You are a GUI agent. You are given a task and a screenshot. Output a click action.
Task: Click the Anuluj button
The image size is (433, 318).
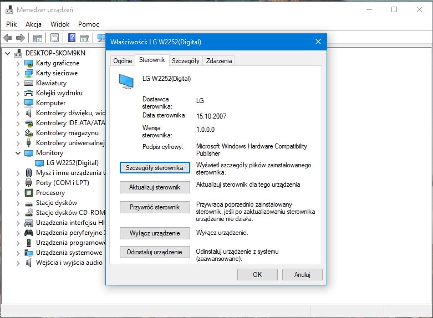point(302,275)
